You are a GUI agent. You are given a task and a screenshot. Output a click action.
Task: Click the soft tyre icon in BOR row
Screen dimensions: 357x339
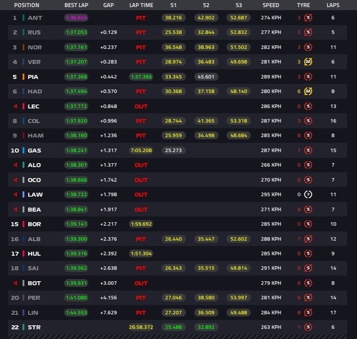308,224
